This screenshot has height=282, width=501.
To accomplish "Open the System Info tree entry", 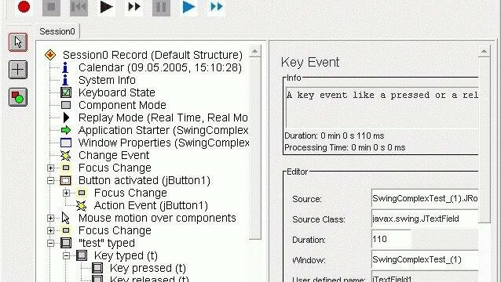I will (x=107, y=80).
